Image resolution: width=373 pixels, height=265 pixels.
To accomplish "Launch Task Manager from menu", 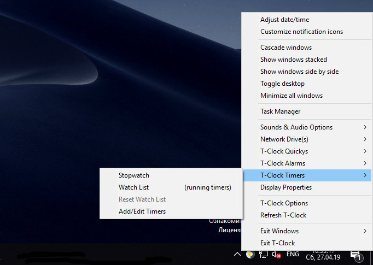I will (306, 111).
